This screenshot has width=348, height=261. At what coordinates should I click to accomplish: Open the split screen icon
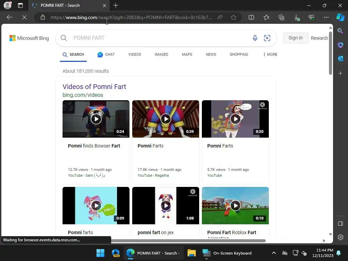(251, 17)
